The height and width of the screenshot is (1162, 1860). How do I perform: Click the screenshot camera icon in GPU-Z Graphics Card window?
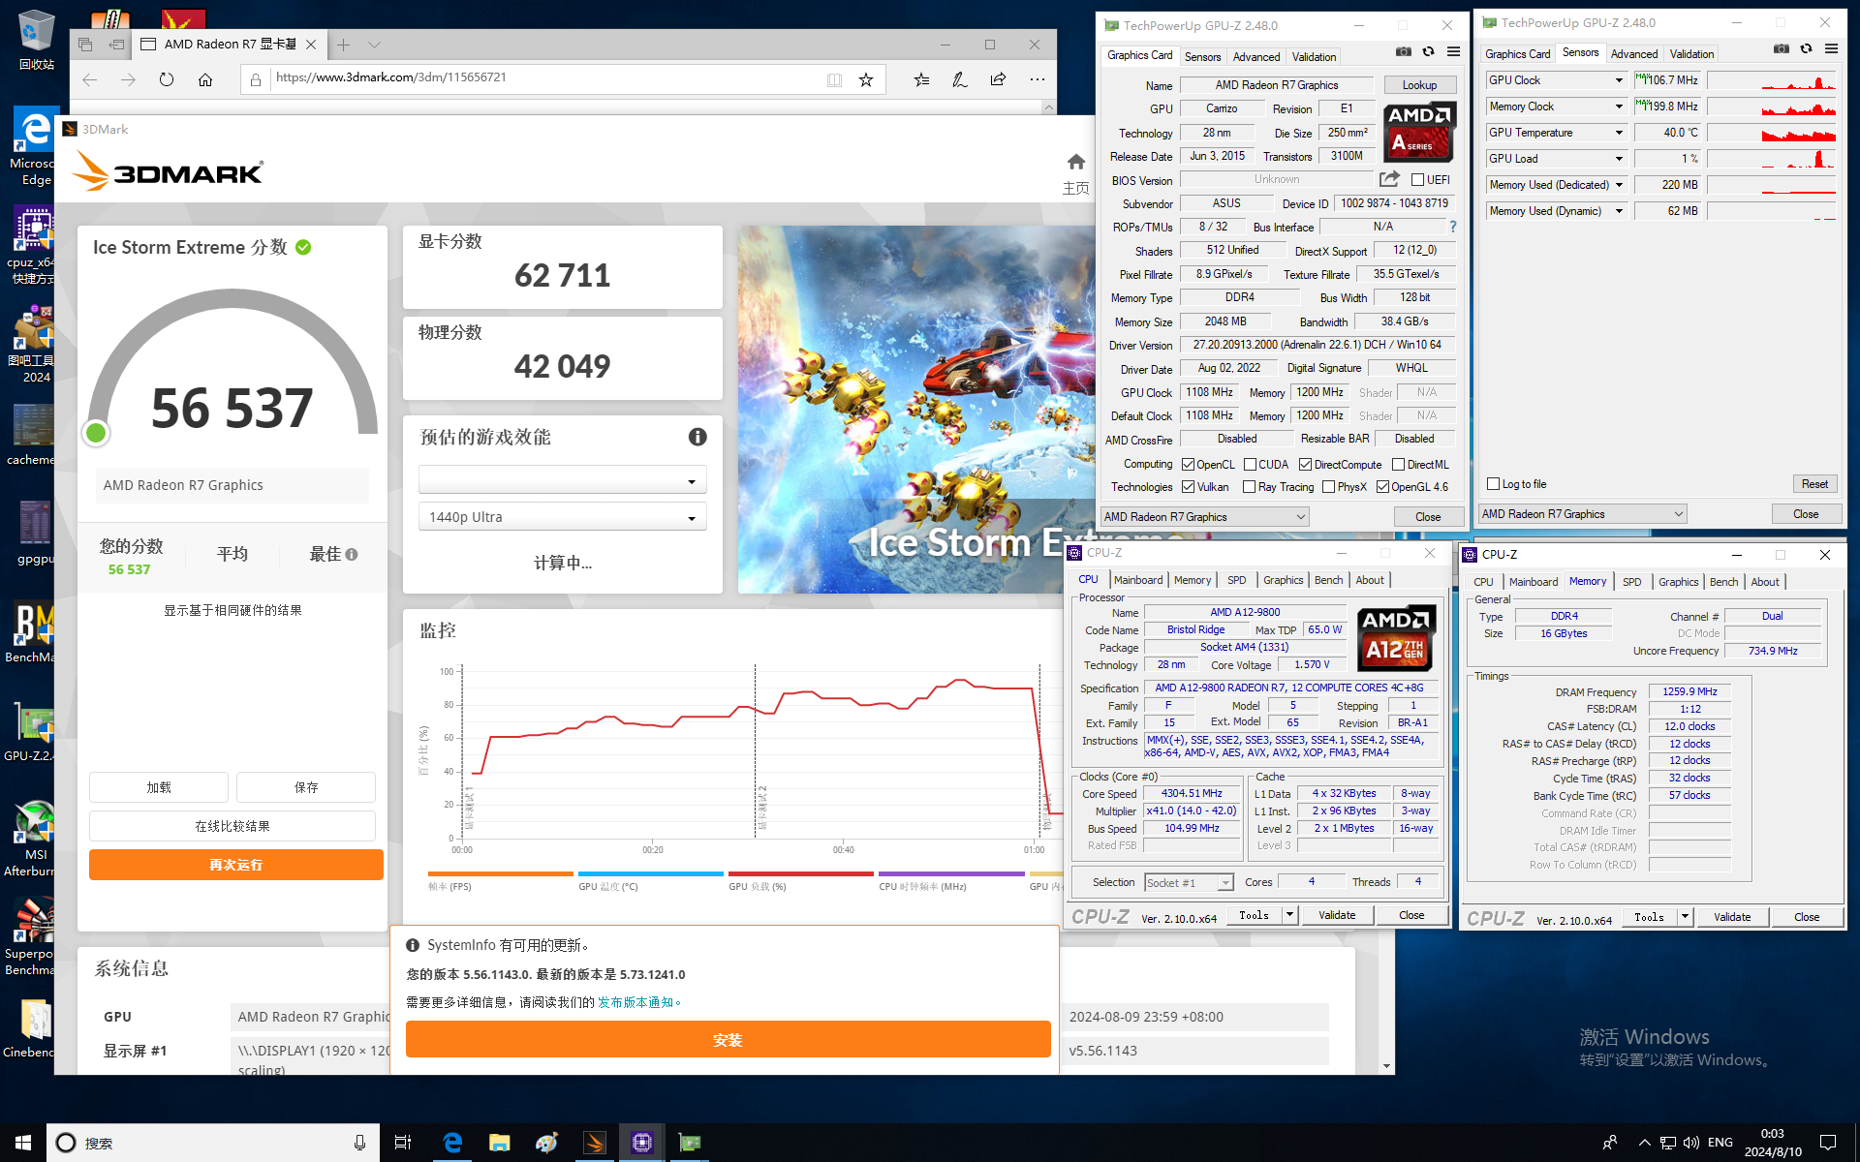1403,51
